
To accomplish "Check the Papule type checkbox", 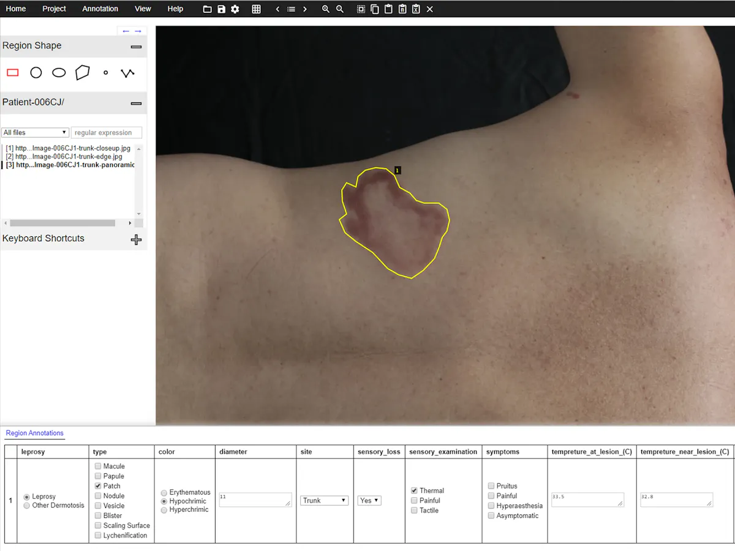I will (98, 476).
